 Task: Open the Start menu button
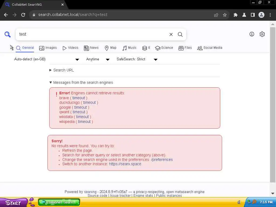coord(13,203)
